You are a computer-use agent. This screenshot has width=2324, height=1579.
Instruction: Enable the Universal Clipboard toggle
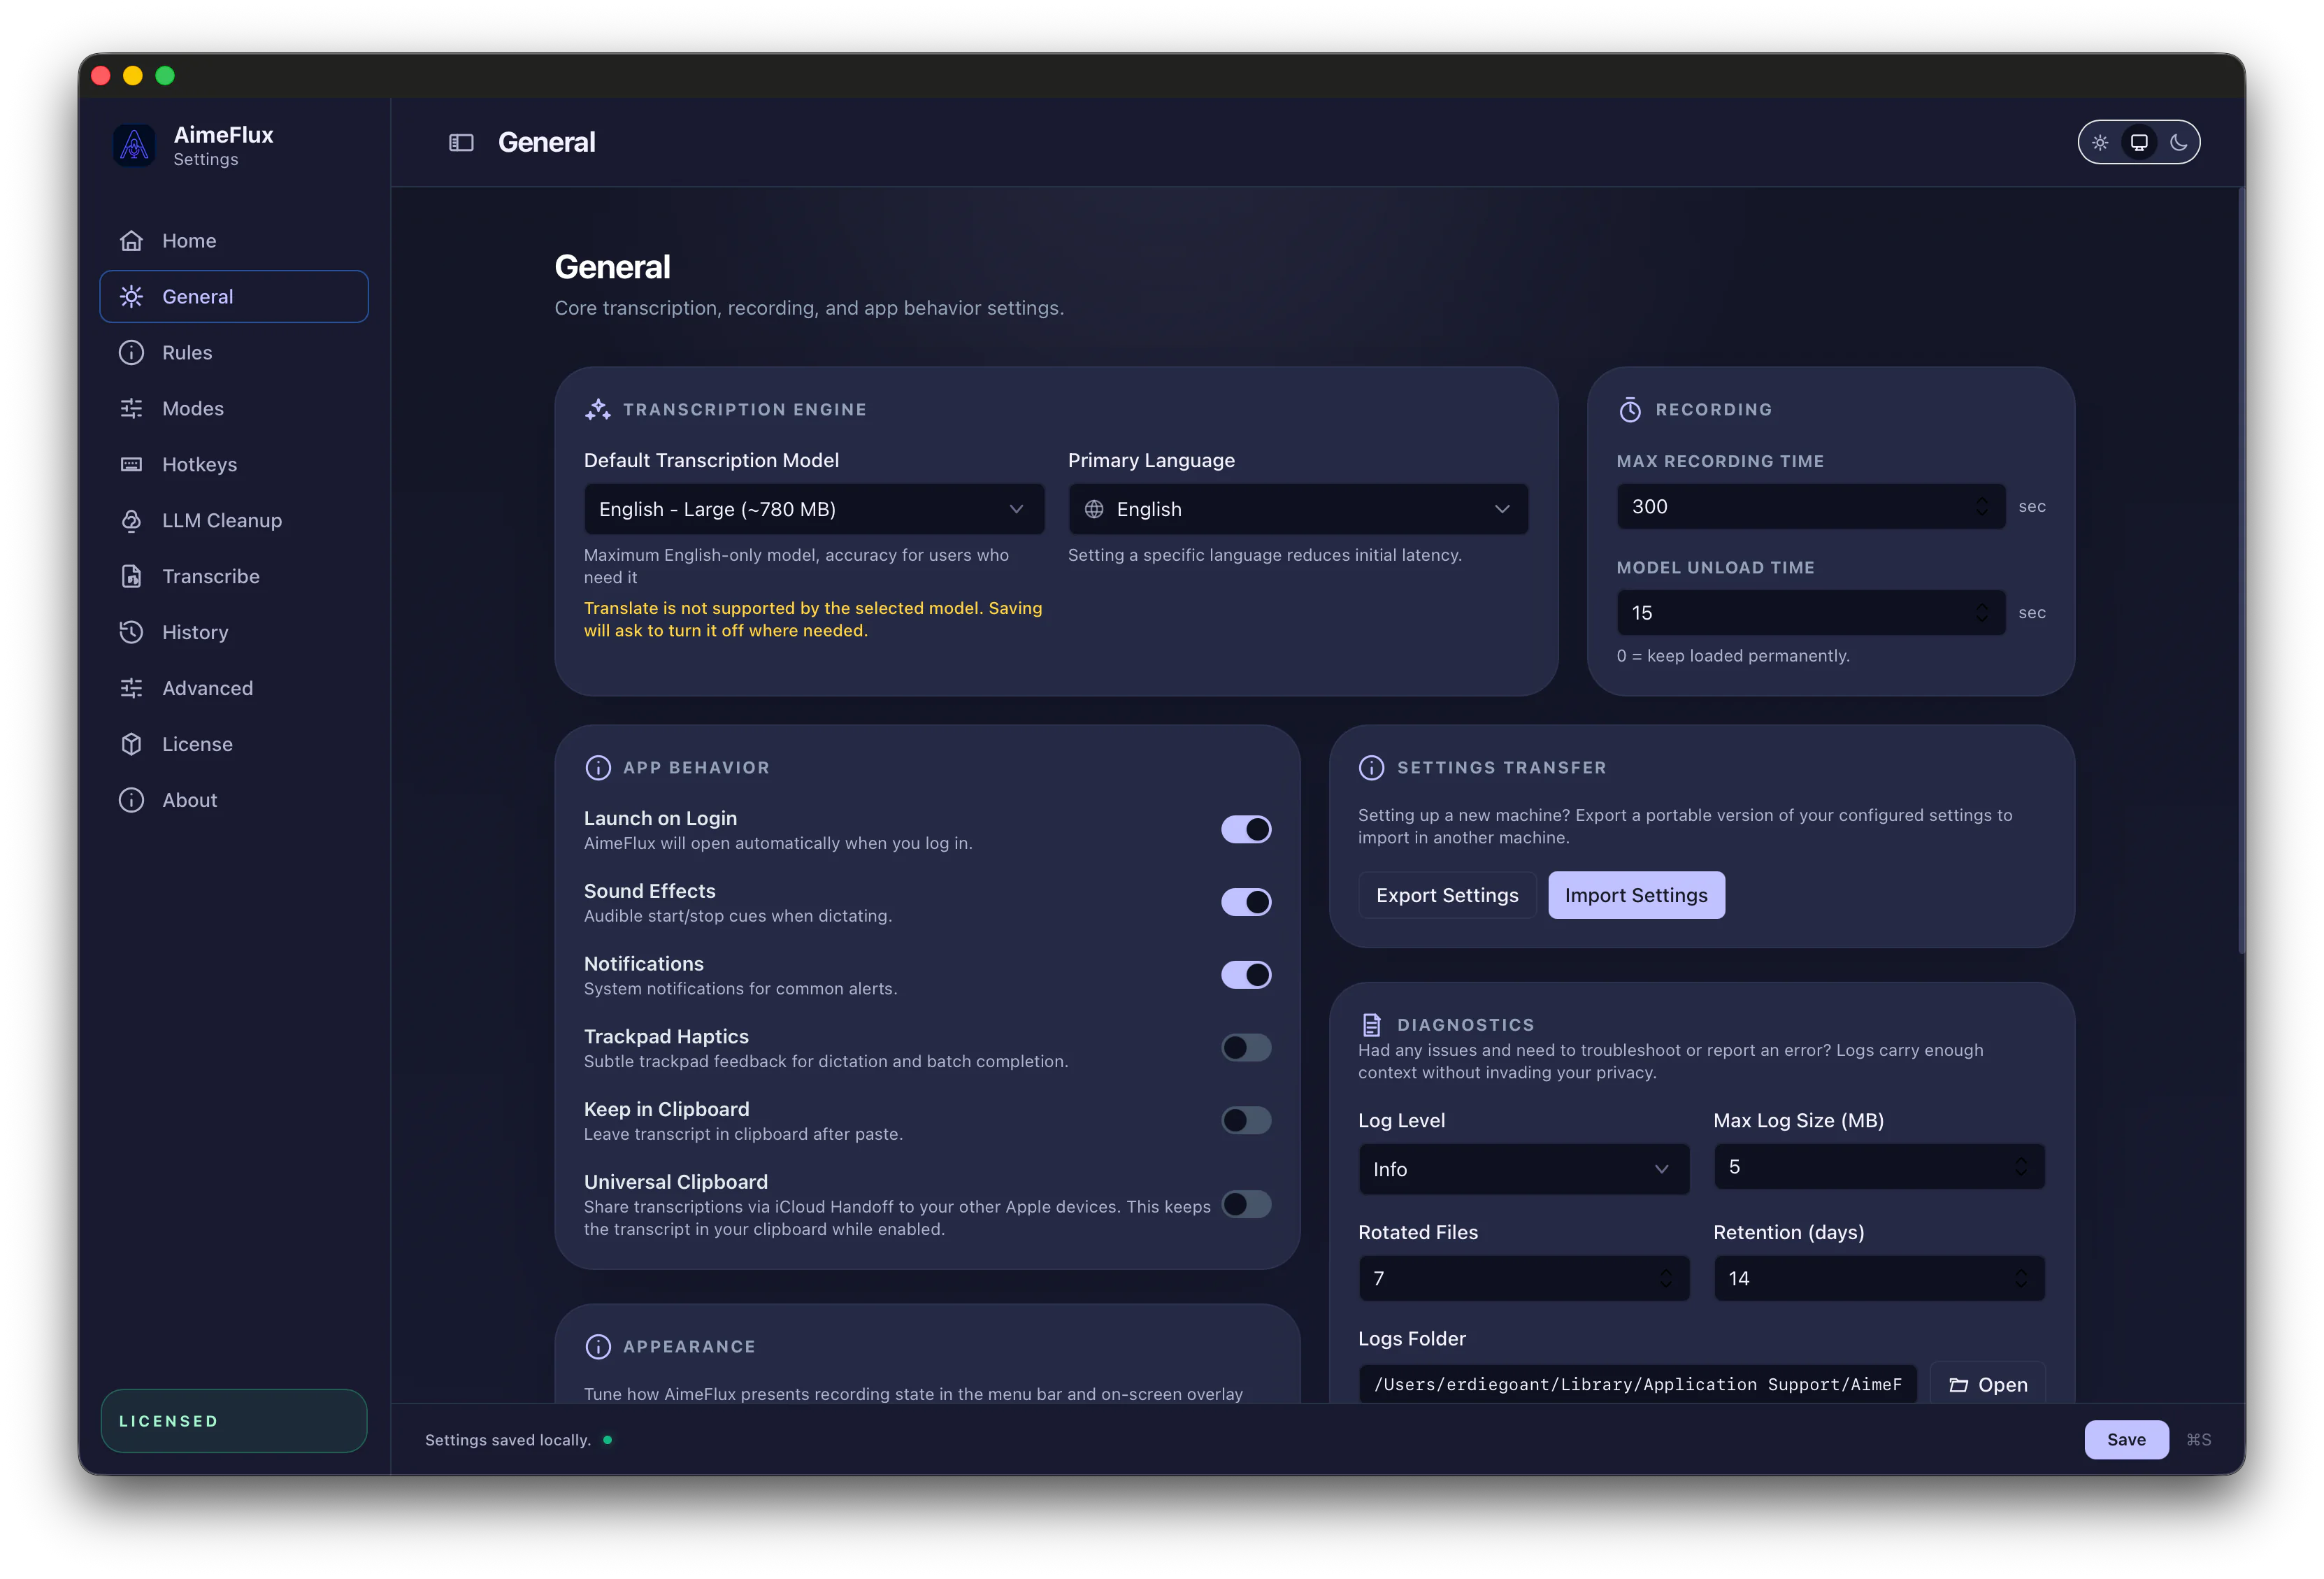[x=1246, y=1204]
